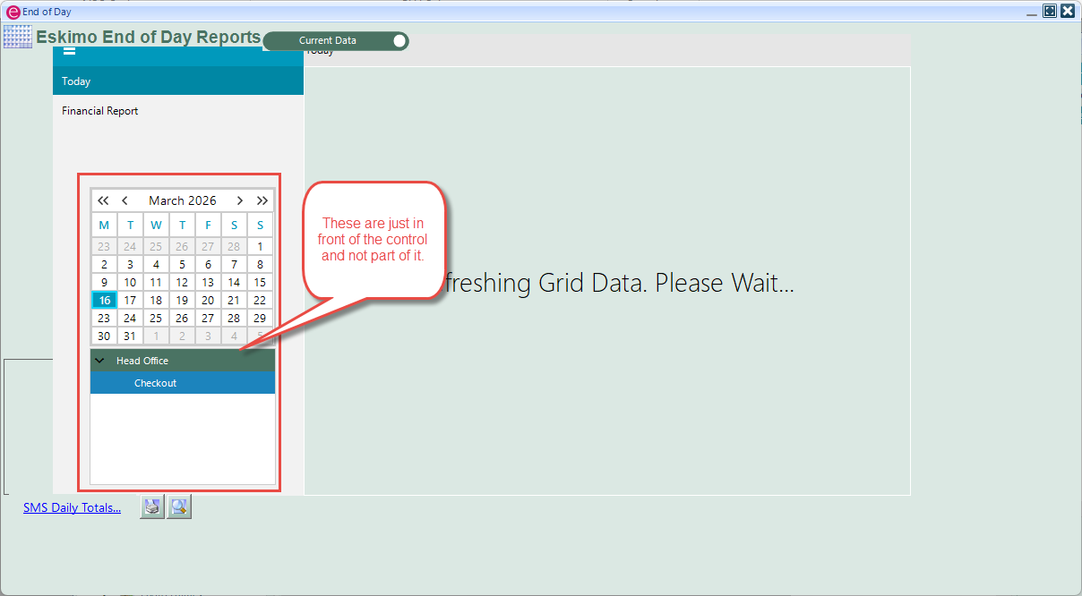Viewport: 1082px width, 596px height.
Task: Select date 6 in the calendar
Action: (x=208, y=264)
